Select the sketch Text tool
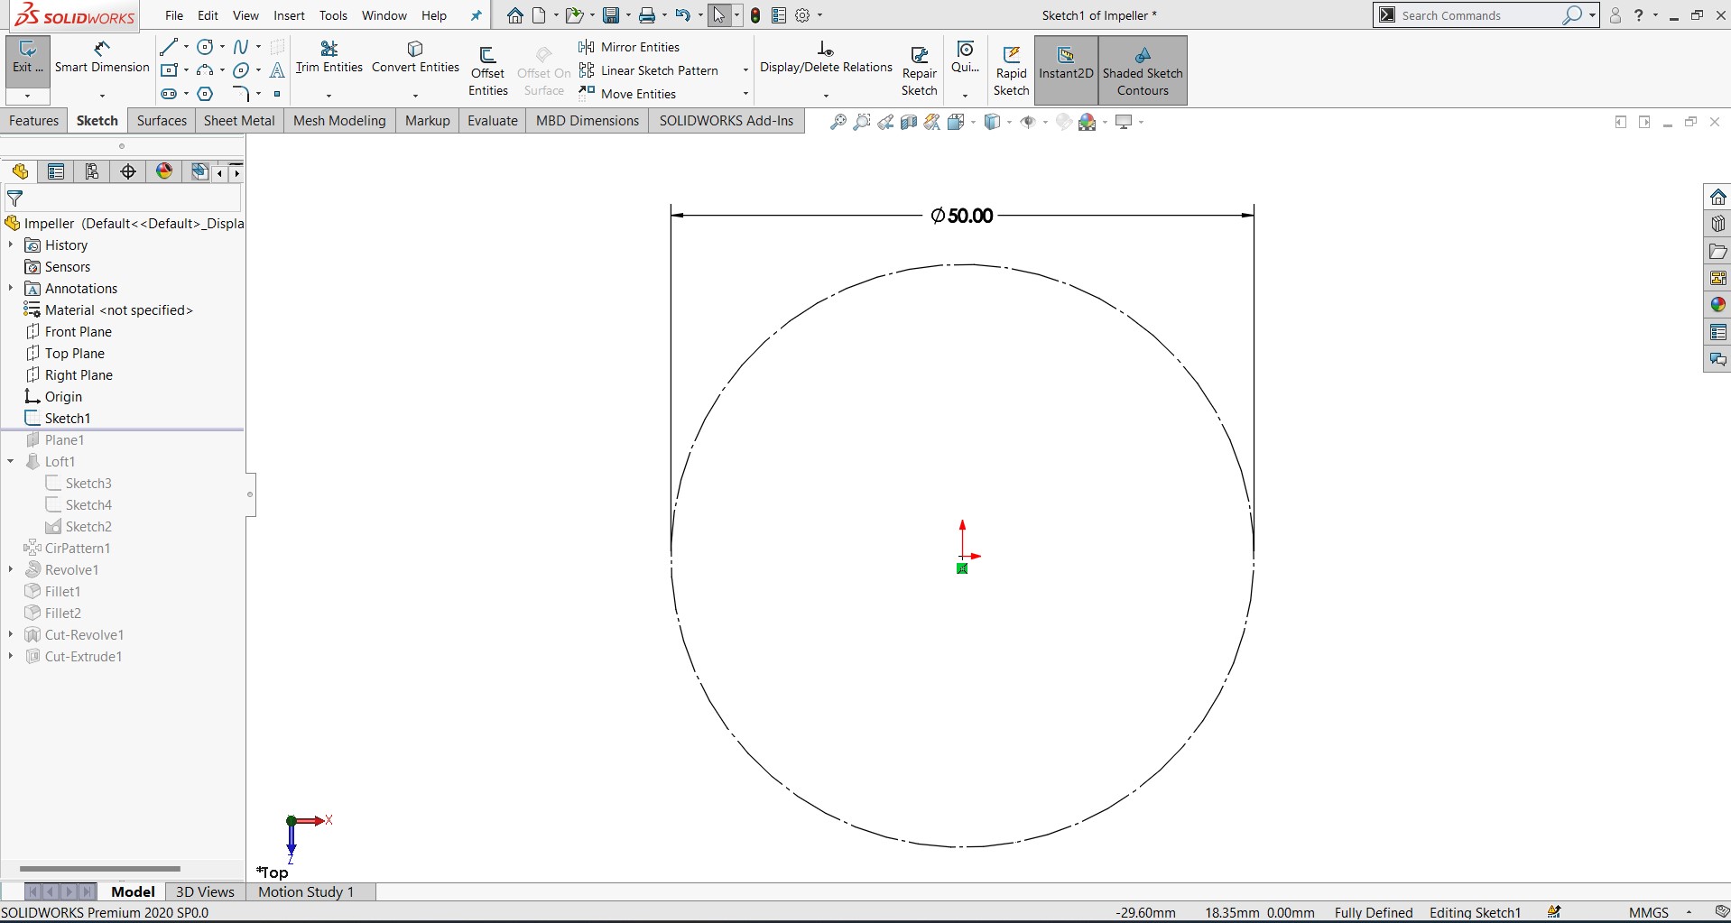Screen dimensions: 1731x923 tap(277, 70)
